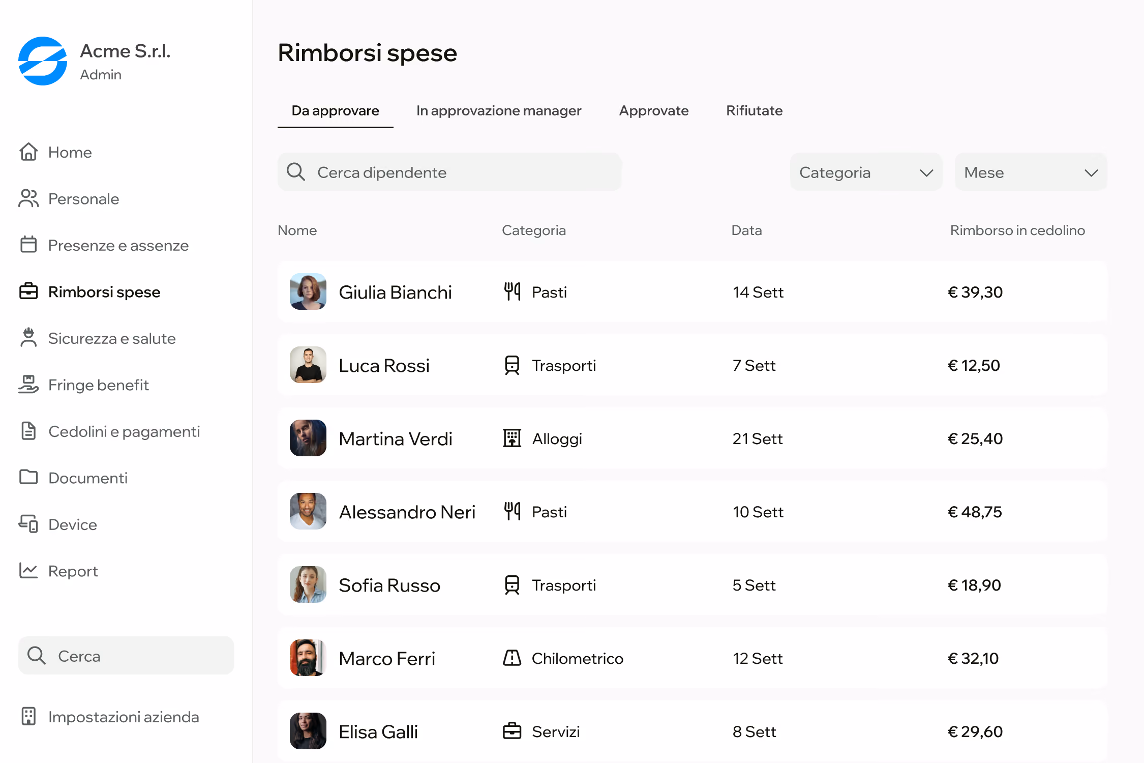Viewport: 1144px width, 763px height.
Task: Click the Sicurezza e salute worker icon
Action: (28, 338)
